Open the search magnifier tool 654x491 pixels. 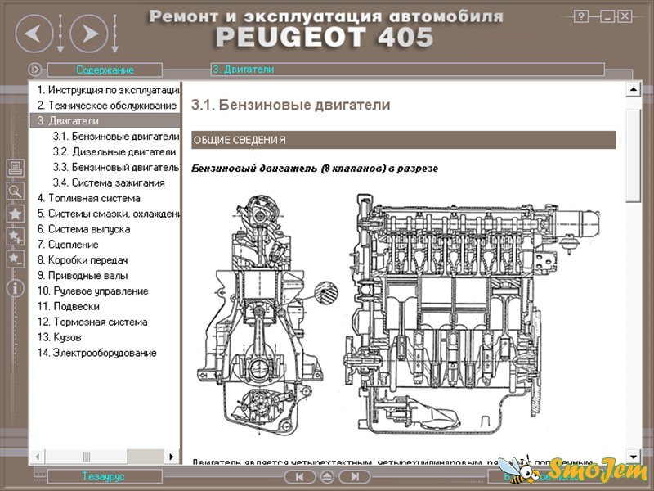click(x=16, y=191)
